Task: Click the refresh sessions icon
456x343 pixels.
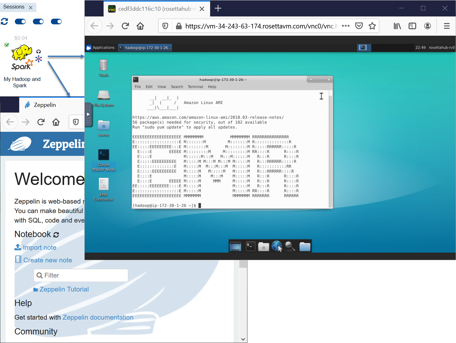Action: click(x=4, y=21)
